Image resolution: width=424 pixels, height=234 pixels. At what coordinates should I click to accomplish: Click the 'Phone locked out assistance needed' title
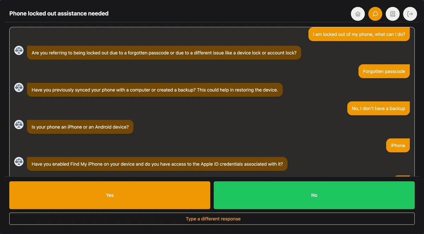(59, 14)
